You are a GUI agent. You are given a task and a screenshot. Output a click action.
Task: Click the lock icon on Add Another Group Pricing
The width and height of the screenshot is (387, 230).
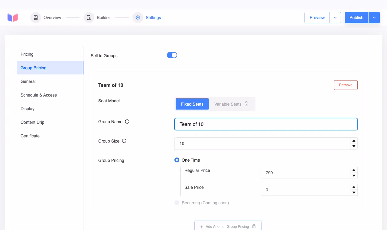pyautogui.click(x=254, y=226)
